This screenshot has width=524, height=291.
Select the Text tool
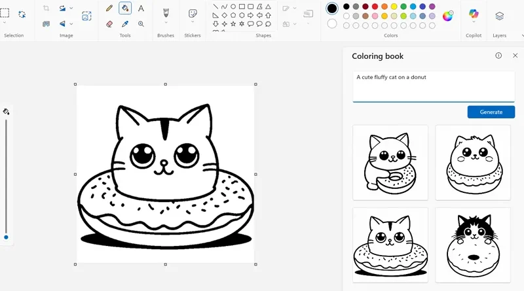[x=141, y=8]
